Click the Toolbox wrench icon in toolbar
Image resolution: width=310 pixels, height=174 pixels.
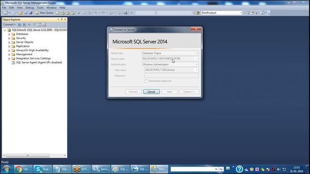coord(257,13)
